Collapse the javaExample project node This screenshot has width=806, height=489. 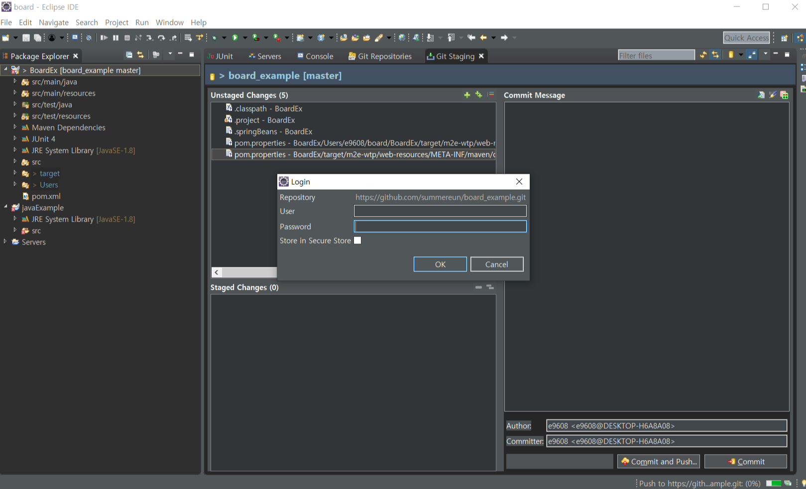coord(5,207)
